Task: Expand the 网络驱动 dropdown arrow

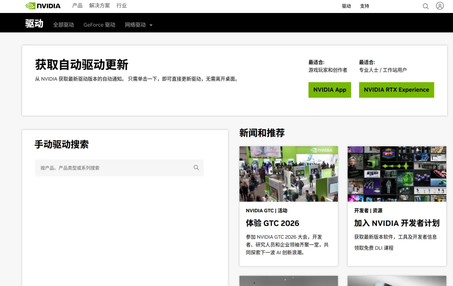Action: tap(151, 25)
